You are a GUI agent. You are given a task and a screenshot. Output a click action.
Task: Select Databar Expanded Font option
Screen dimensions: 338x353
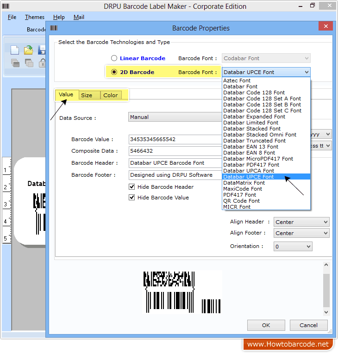coord(266,117)
